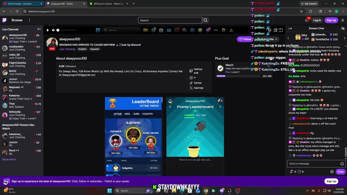The height and width of the screenshot is (195, 347).
Task: Click the Send a message field
Action: pos(314,164)
